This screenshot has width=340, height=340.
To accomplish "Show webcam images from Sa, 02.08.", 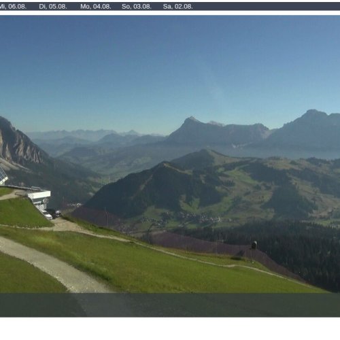I will pos(178,7).
